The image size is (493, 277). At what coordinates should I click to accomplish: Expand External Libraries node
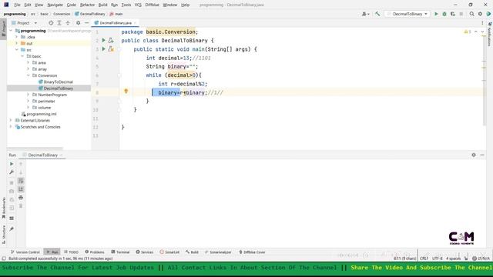pos(11,120)
